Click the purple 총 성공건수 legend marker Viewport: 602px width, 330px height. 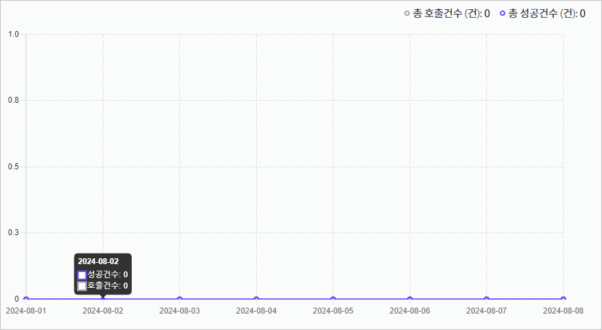(x=503, y=13)
